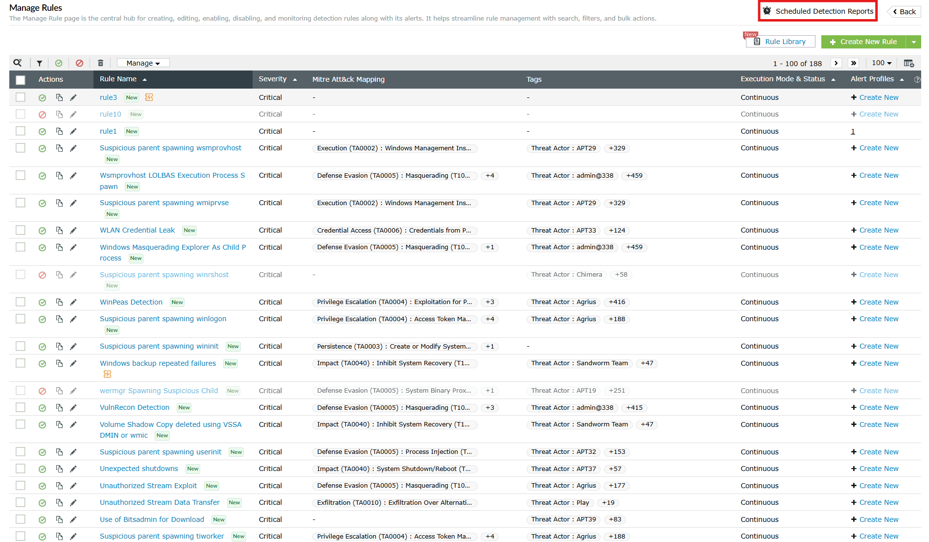Image resolution: width=929 pixels, height=542 pixels.
Task: Disable rule3 via its green status toggle
Action: point(42,97)
